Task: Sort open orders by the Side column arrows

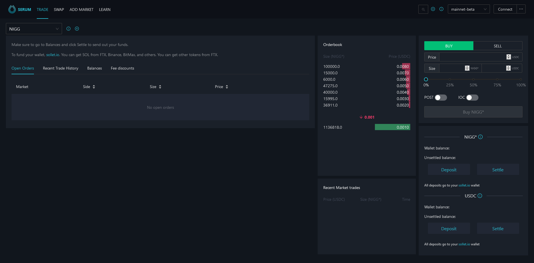Action: [x=94, y=87]
